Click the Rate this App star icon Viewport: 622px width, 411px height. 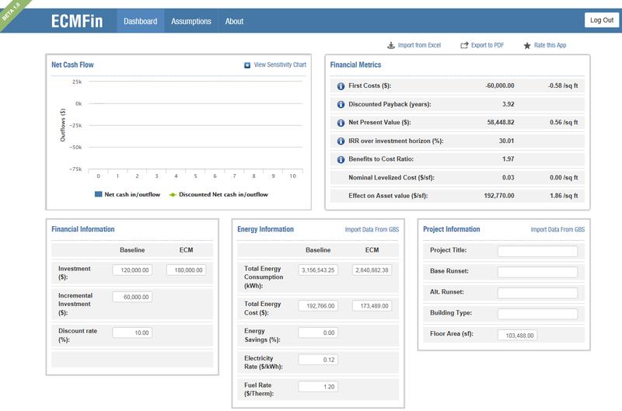(x=527, y=46)
